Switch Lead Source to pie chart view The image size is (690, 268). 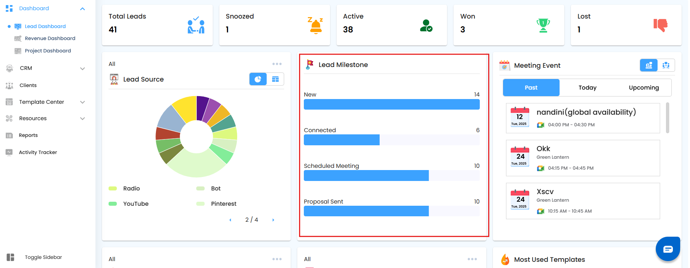pos(258,79)
